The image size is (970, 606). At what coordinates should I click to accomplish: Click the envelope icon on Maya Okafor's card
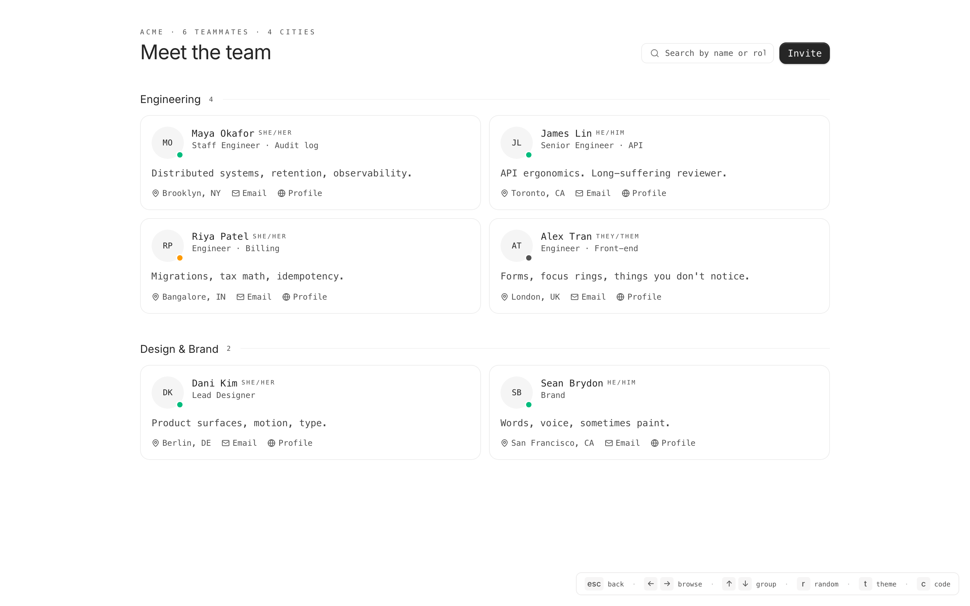236,193
